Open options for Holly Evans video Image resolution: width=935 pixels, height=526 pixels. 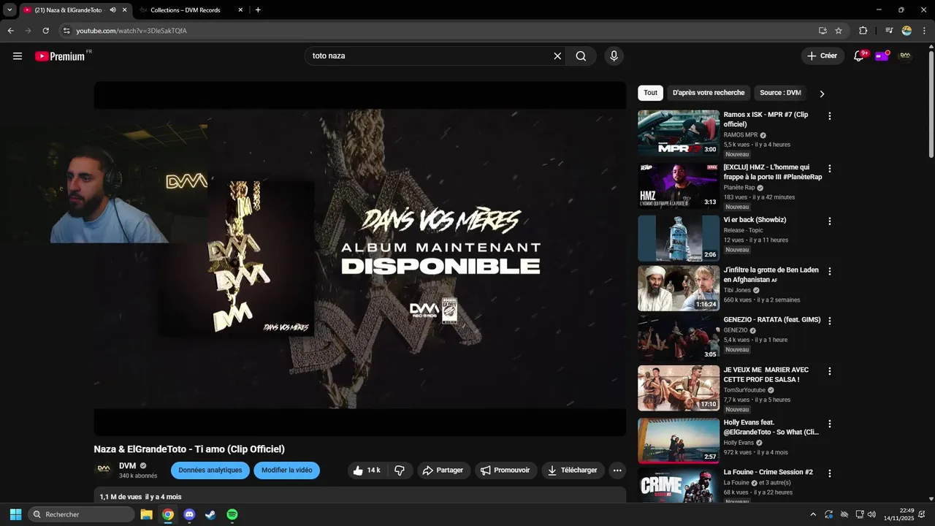click(829, 424)
